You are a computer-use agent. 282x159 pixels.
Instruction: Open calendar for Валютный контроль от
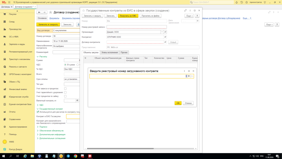click(x=77, y=100)
